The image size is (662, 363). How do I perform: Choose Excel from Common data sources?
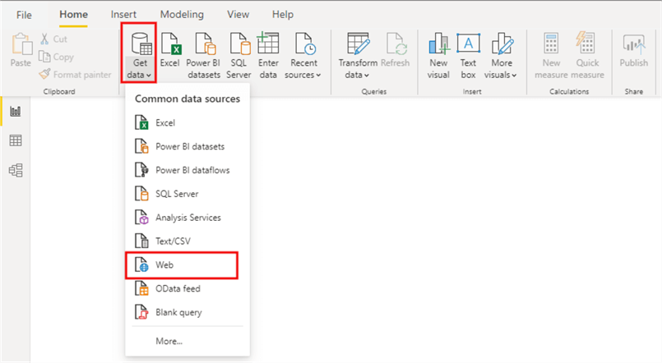pyautogui.click(x=187, y=122)
